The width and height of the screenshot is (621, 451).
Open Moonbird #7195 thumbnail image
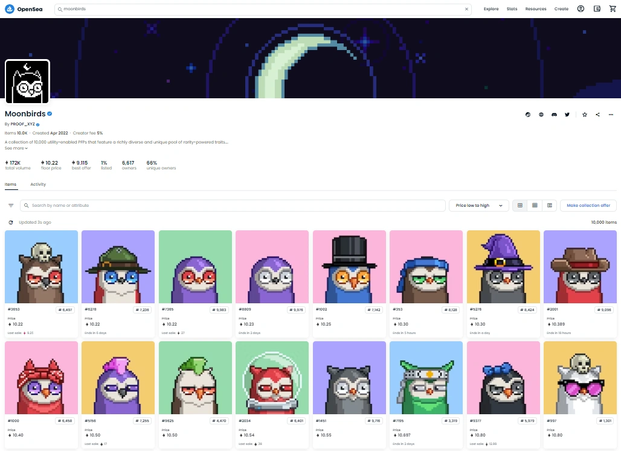click(x=426, y=378)
